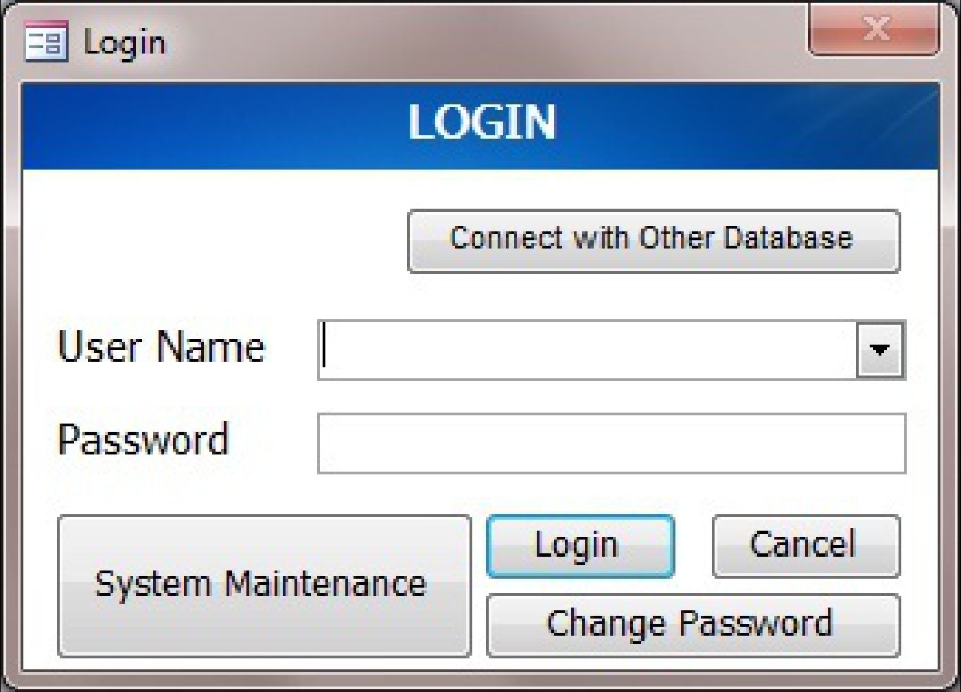Select the Password label text
The image size is (961, 692).
pos(143,440)
